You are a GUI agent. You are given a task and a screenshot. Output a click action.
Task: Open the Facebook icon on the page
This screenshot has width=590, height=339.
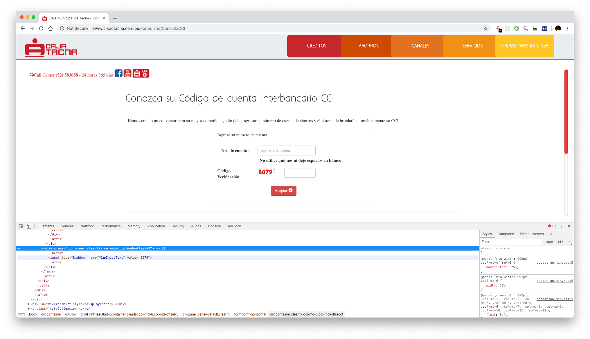point(118,73)
